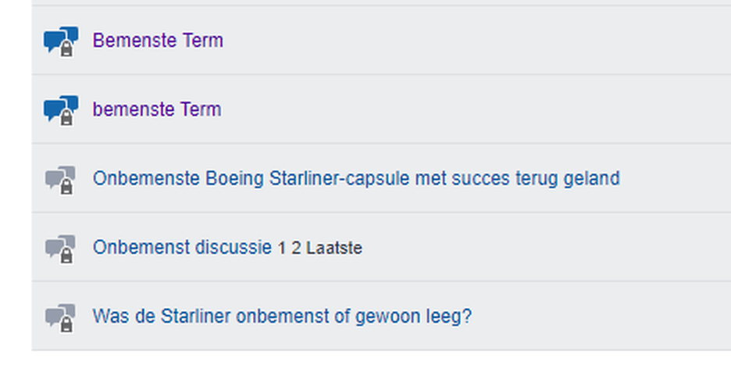
Task: Click empty row area right of Was de Starliner title
Action: 601,317
